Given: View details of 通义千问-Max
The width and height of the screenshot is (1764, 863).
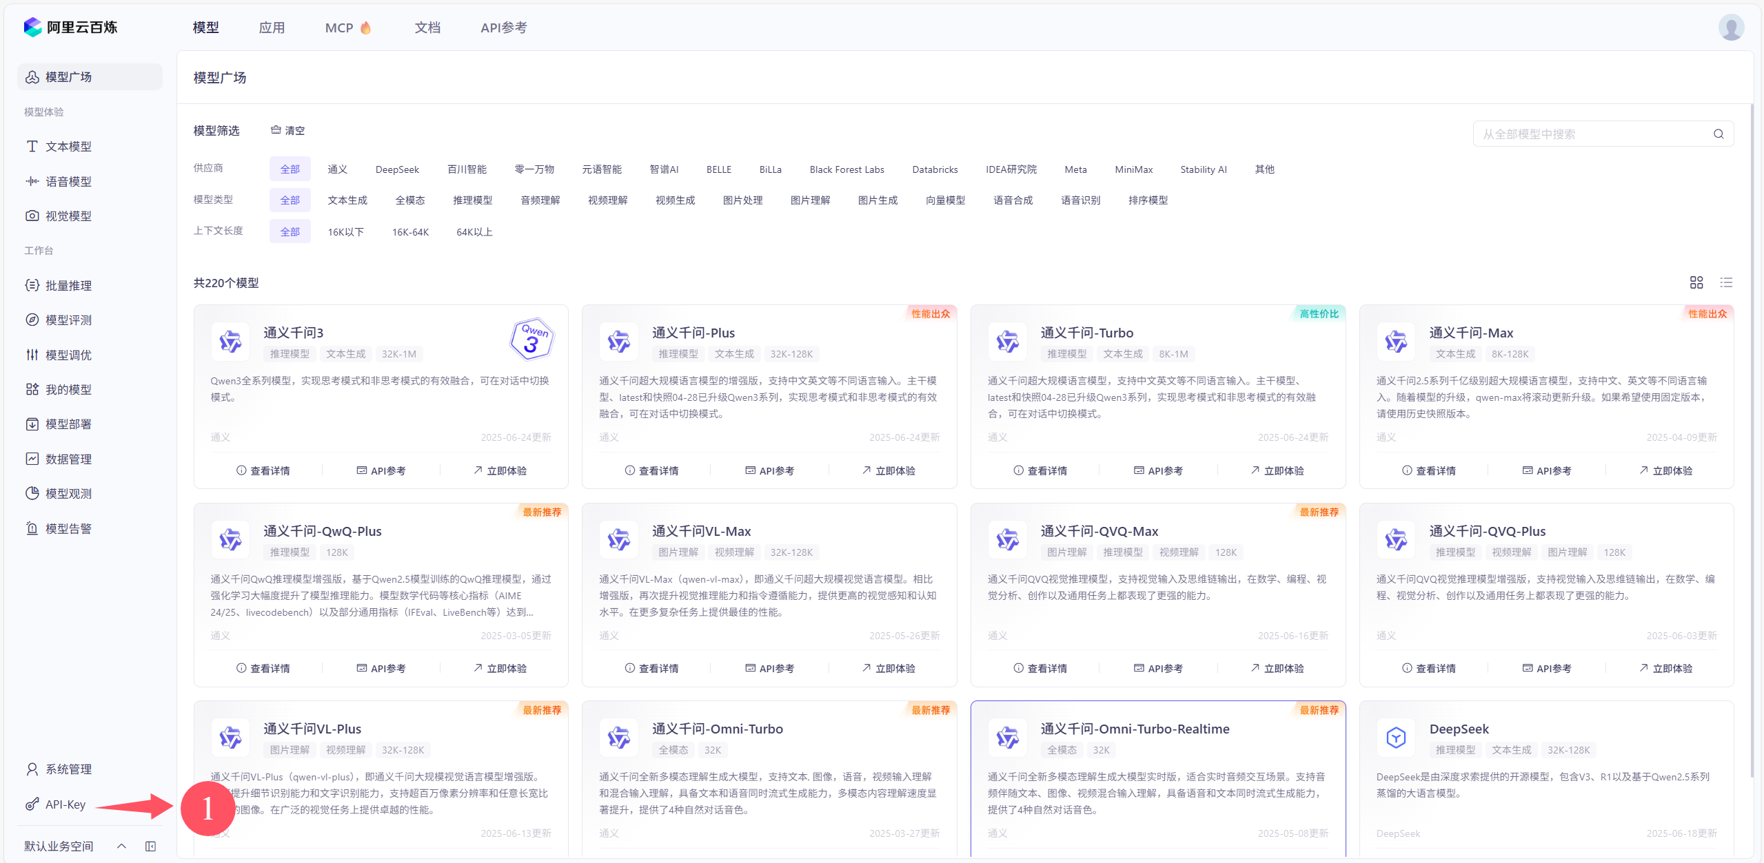Looking at the screenshot, I should tap(1429, 471).
